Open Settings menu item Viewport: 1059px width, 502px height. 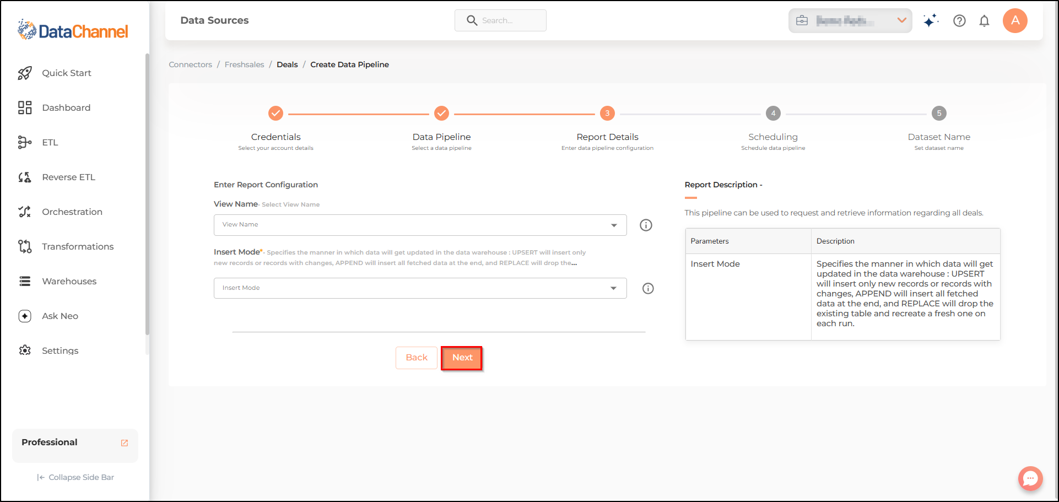pyautogui.click(x=60, y=350)
